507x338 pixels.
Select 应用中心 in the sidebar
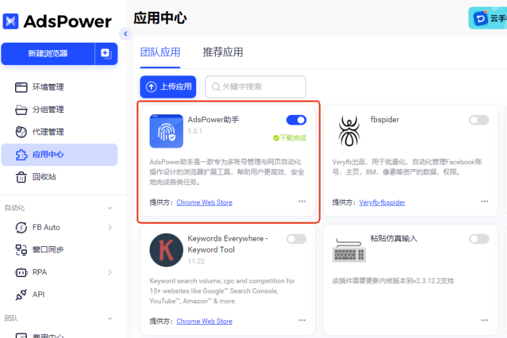coord(59,155)
